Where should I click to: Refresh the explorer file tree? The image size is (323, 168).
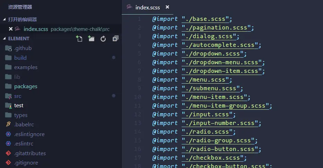point(103,39)
